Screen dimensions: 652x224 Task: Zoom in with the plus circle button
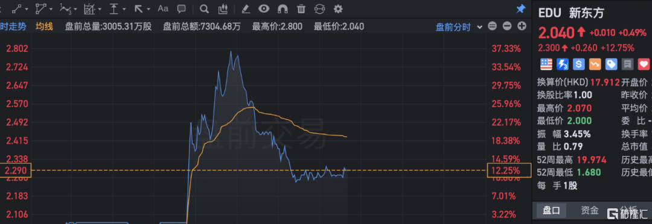522,26
